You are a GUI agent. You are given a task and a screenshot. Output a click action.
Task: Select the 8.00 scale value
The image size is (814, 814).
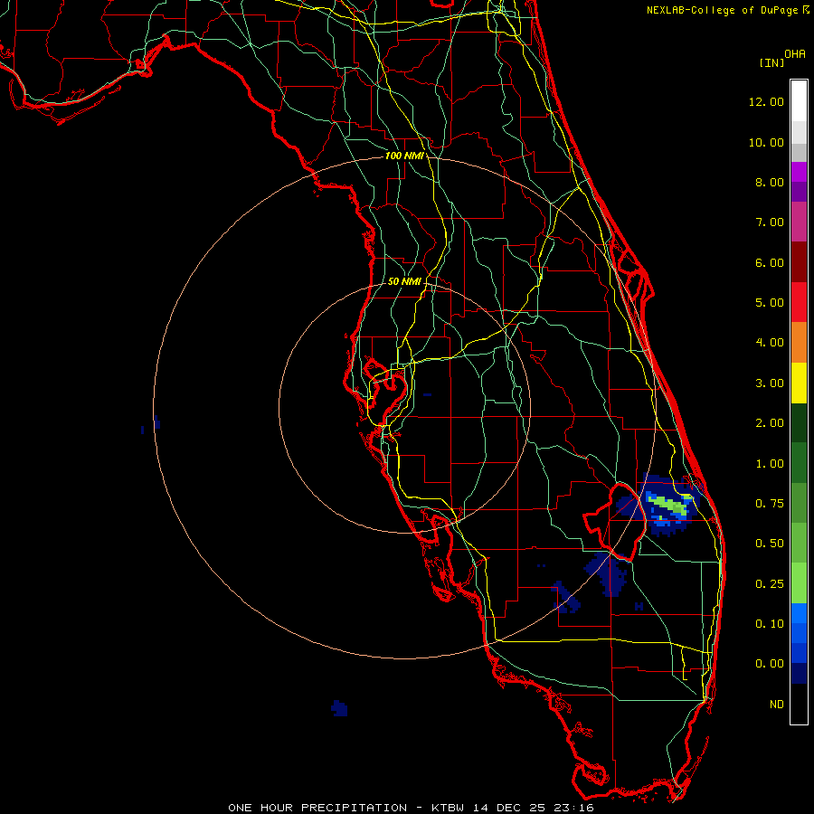(770, 182)
